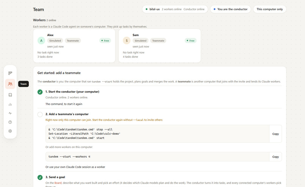
Task: Click the name Alex on worker card
Action: coord(50,35)
